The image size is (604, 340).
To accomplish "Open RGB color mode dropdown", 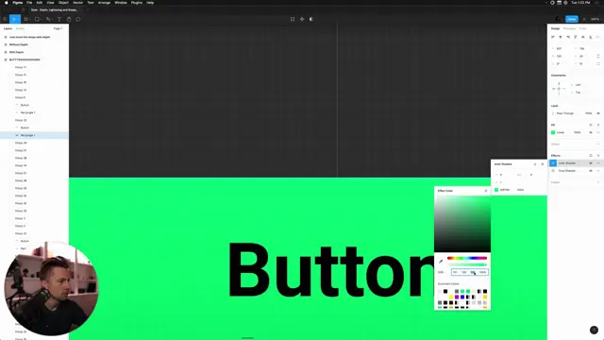I will (442, 272).
